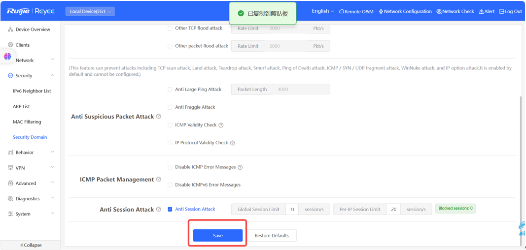Click the Network Check magnifier icon
This screenshot has height=250, width=526.
coord(439,11)
